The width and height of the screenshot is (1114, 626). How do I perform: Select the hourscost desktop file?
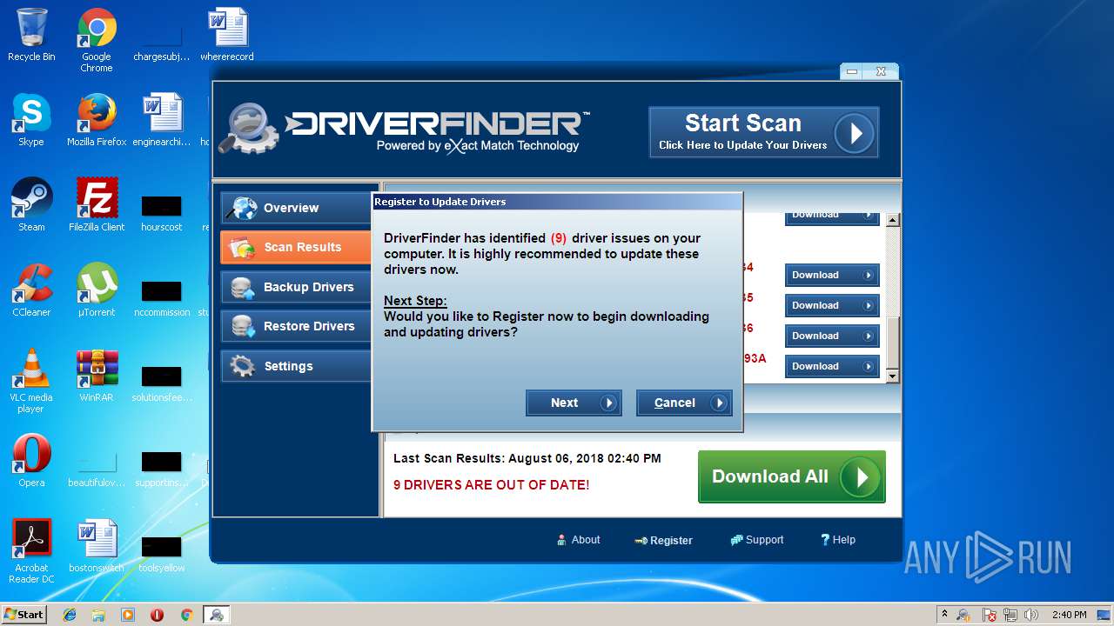pos(162,212)
